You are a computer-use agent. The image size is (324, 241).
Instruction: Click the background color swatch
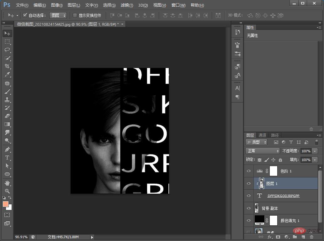[x=10, y=208]
